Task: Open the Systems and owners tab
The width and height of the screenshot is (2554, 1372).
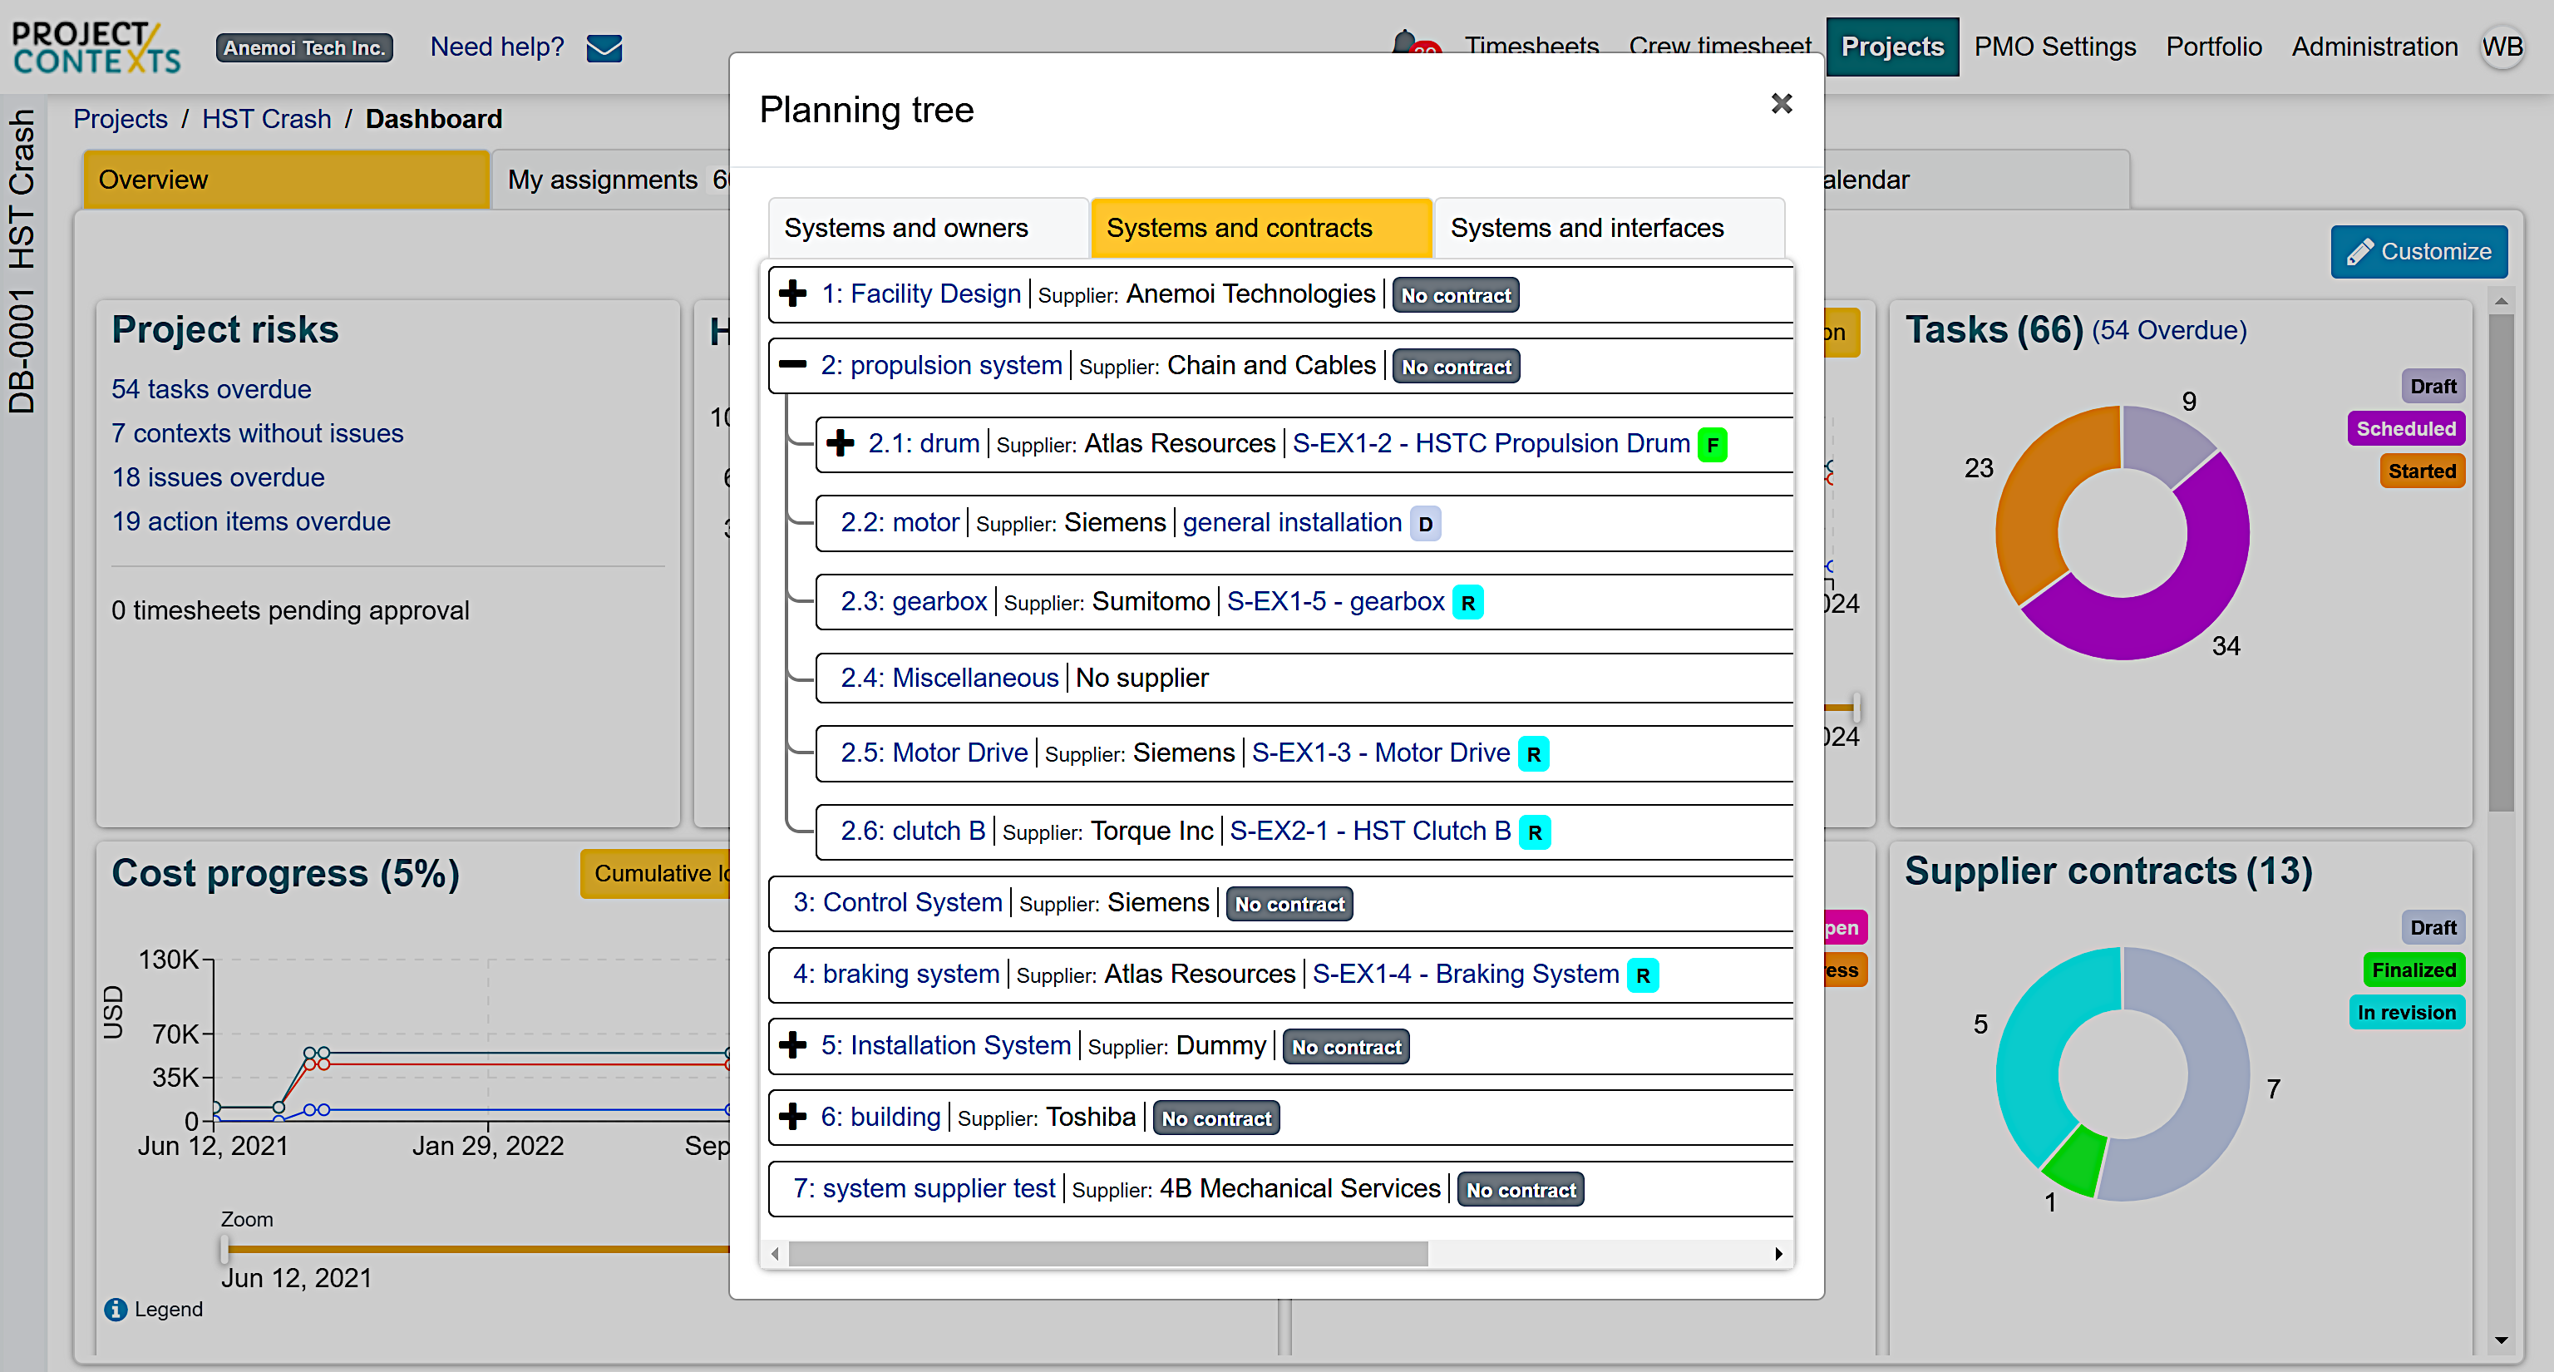Action: 907,227
